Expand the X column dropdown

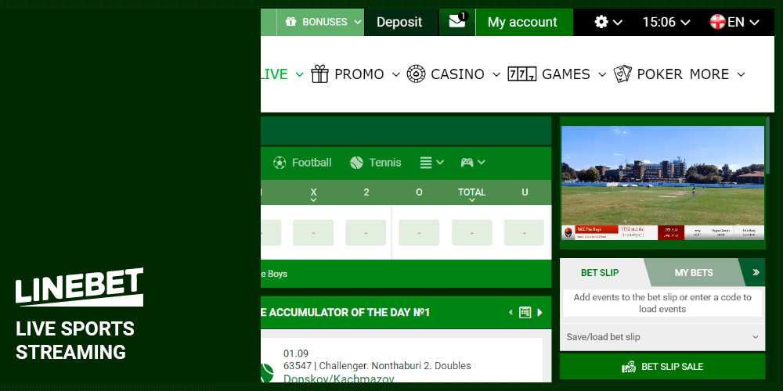pos(314,200)
